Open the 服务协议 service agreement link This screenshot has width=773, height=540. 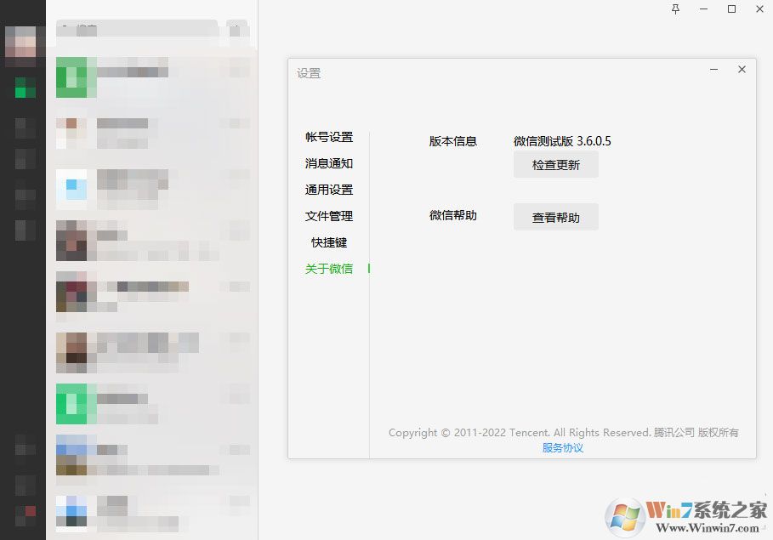pos(564,447)
